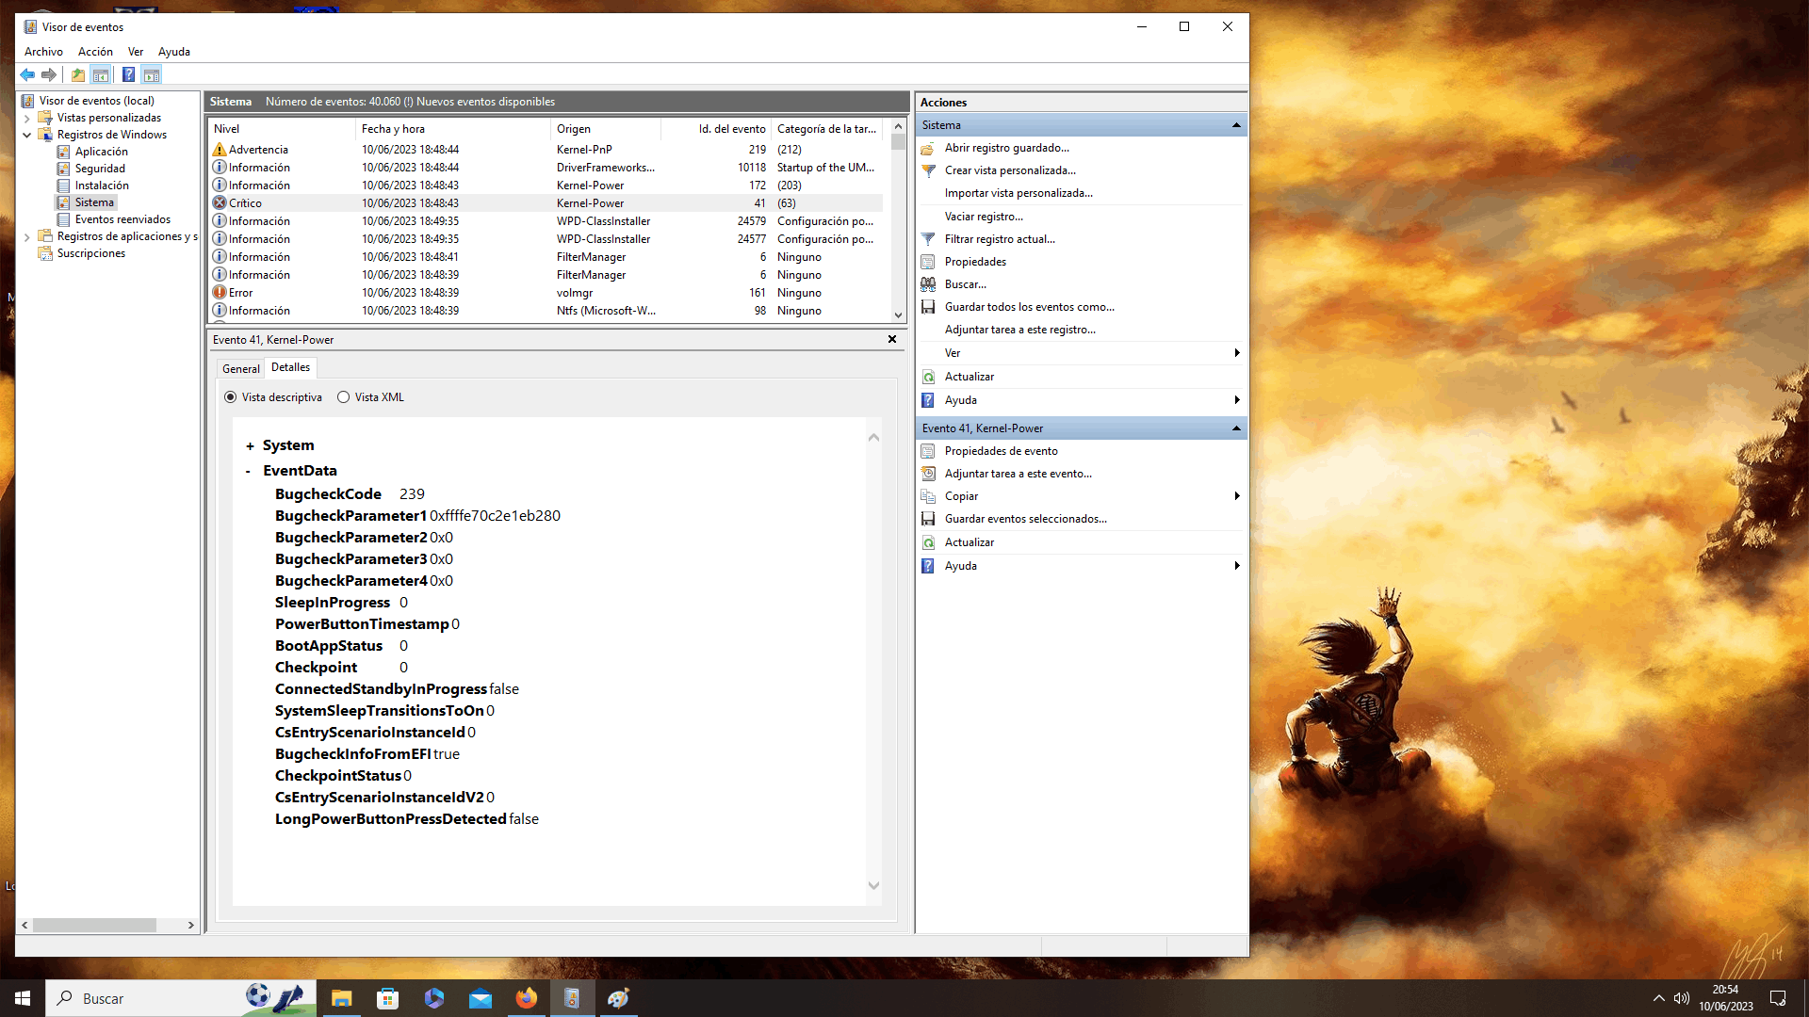Select the Crítico event row icon
Viewport: 1809px width, 1017px height.
click(x=220, y=203)
